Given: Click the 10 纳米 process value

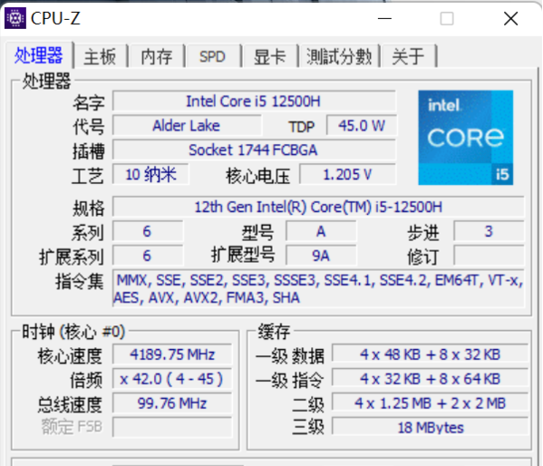Looking at the screenshot, I should point(151,174).
